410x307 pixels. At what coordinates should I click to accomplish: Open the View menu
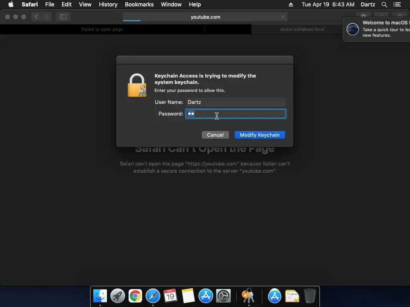click(x=85, y=4)
